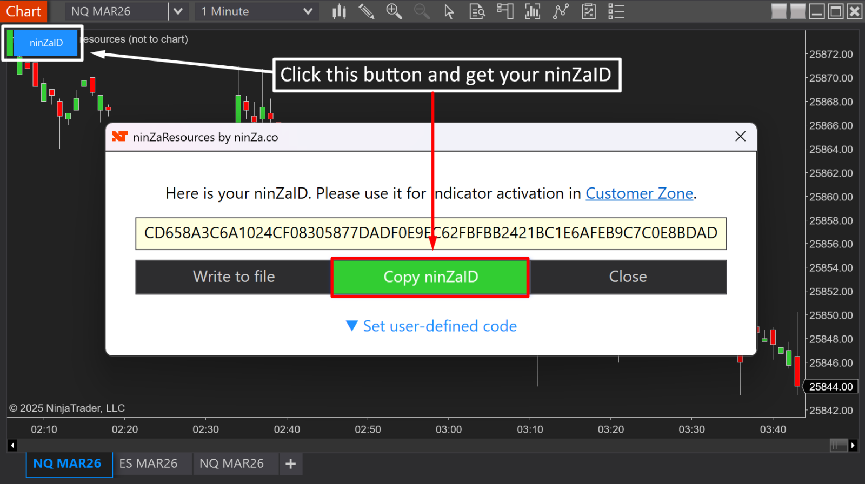Click the Write to file button

click(x=234, y=277)
